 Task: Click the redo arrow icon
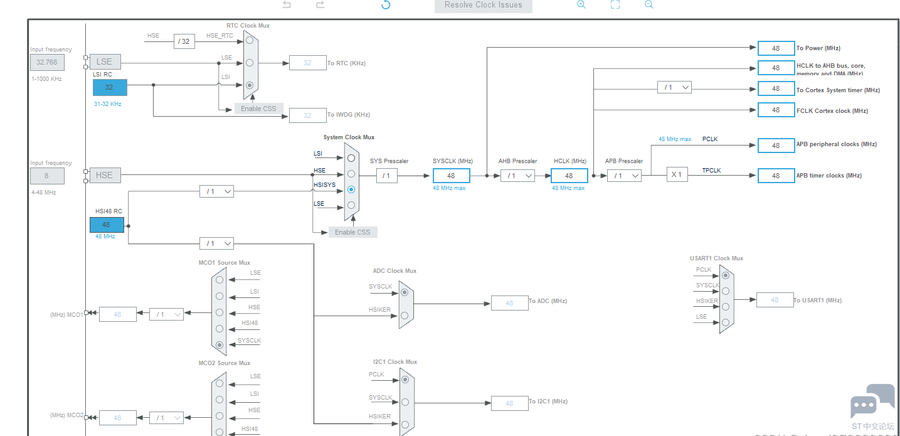tap(320, 5)
